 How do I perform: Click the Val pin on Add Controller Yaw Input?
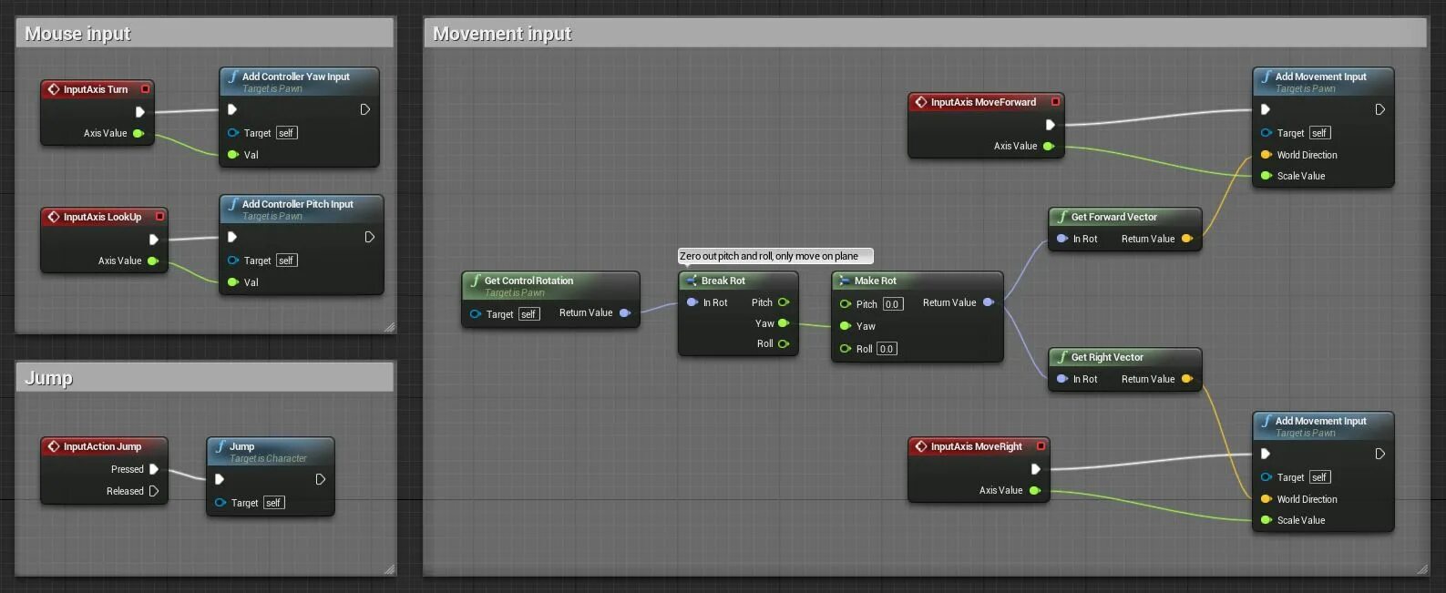tap(233, 155)
